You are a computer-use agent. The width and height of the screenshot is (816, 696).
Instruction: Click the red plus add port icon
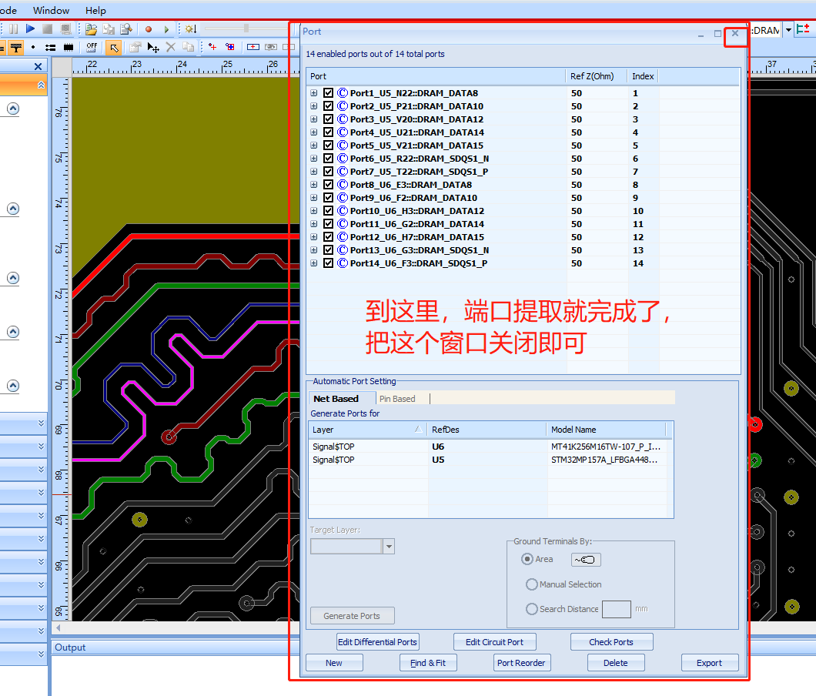click(212, 47)
